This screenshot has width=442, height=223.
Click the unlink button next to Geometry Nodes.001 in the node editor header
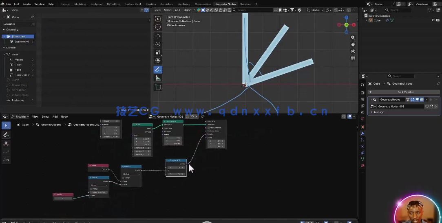click(x=197, y=116)
